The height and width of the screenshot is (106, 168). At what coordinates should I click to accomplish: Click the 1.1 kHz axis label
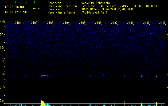tap(2, 34)
